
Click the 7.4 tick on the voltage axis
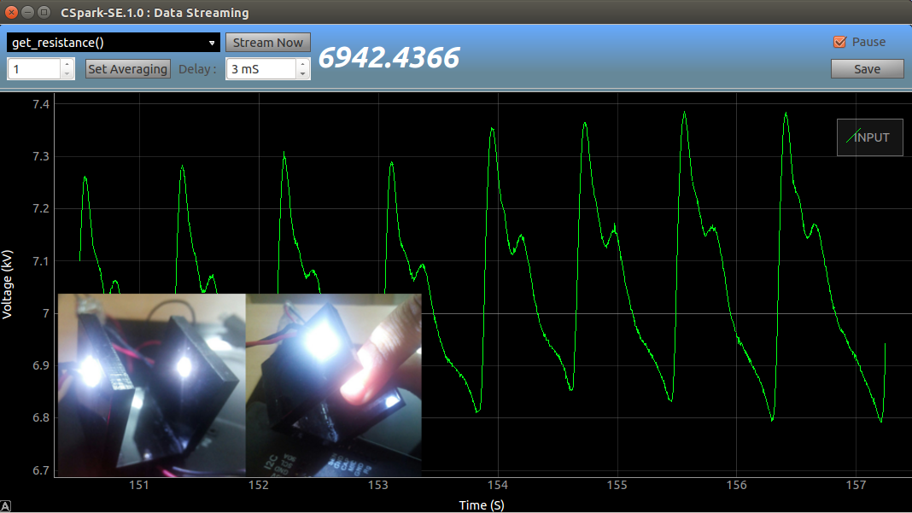[41, 104]
